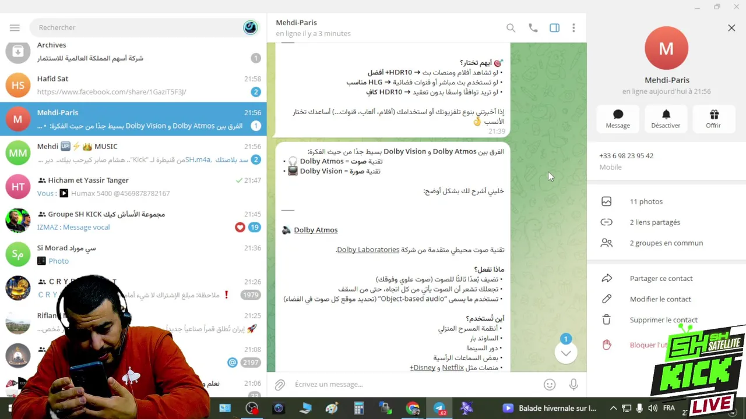Screen dimensions: 746x419
Task: Click the Message button in profile
Action: [618, 118]
